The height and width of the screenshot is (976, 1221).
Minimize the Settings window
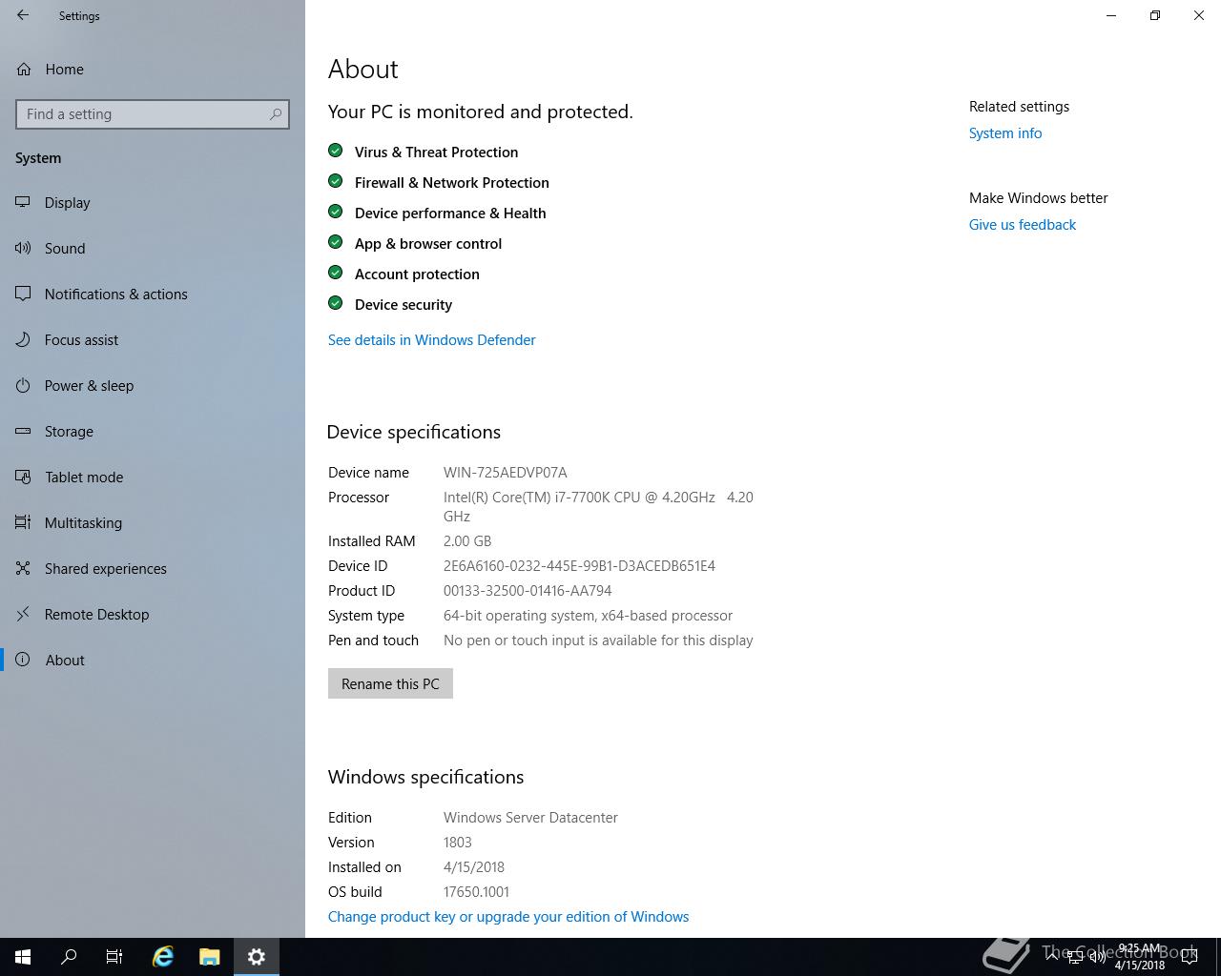point(1111,15)
